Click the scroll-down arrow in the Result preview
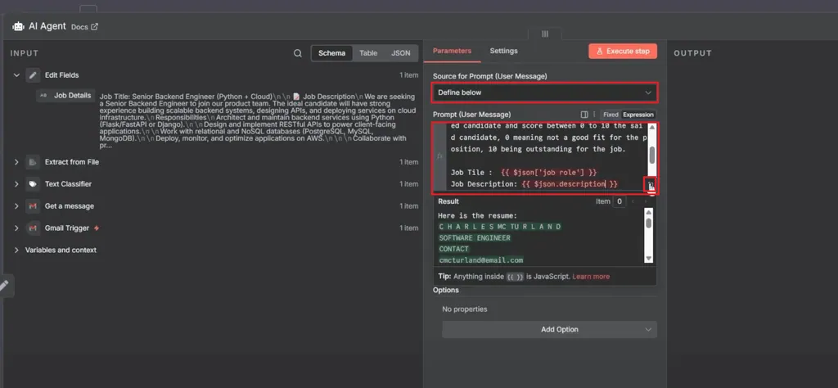The image size is (838, 388). click(648, 259)
